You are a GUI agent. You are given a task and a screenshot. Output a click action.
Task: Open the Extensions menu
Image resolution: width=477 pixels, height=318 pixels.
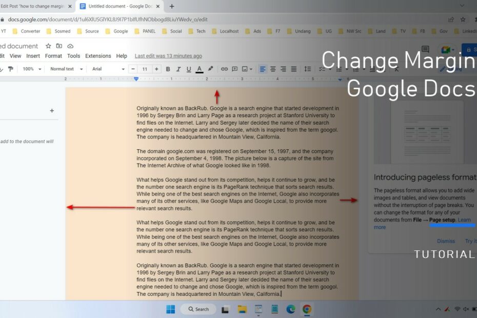click(x=98, y=56)
